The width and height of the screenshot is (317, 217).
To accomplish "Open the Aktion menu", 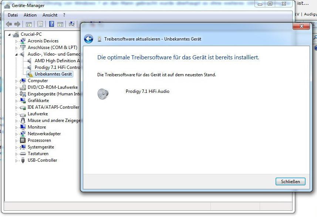I will (x=30, y=15).
